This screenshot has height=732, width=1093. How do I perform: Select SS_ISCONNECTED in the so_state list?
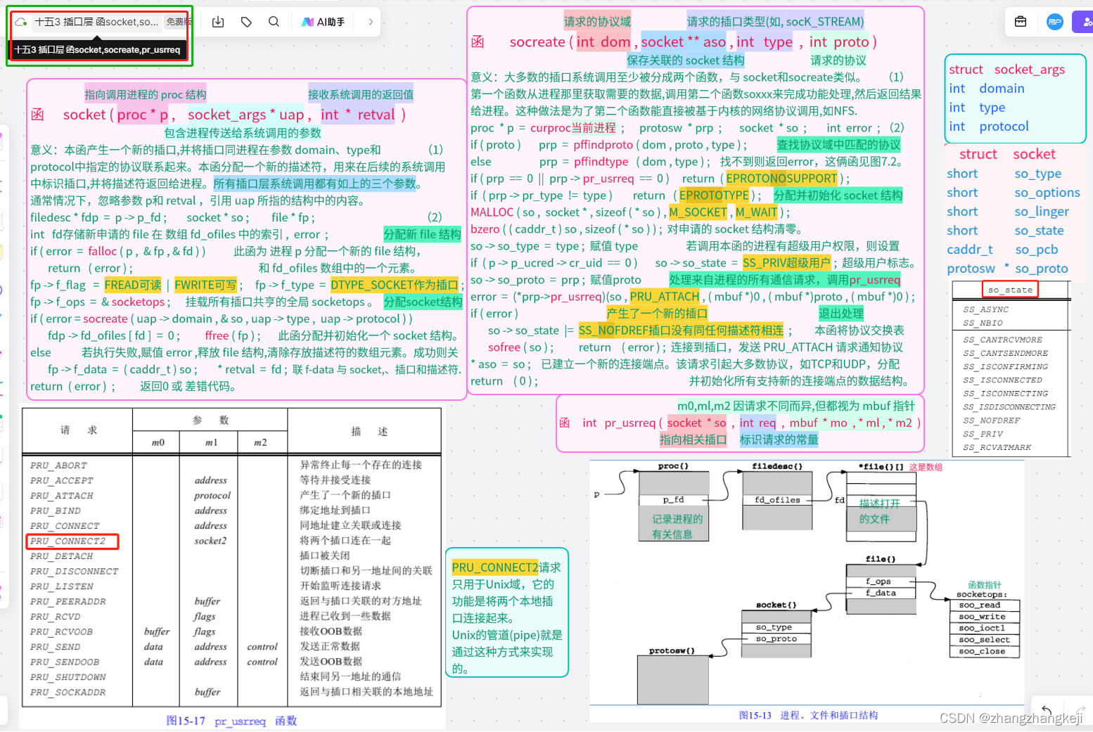click(1002, 380)
